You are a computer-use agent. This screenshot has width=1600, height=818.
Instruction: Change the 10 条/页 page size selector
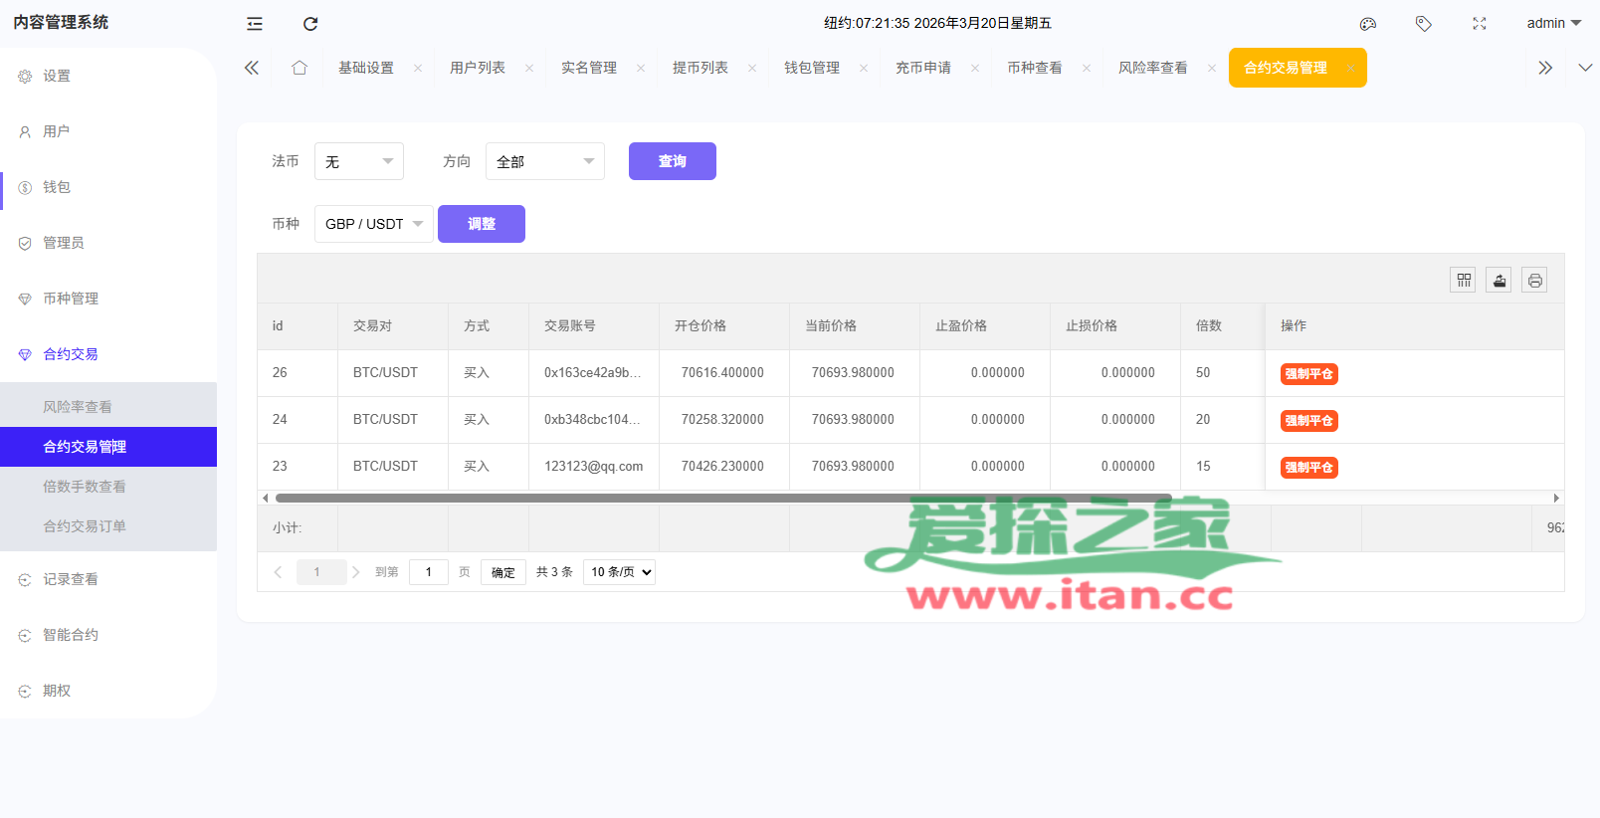(x=619, y=572)
